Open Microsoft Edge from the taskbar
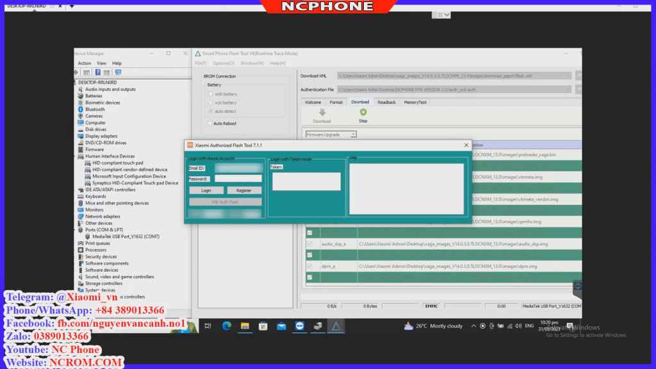Image resolution: width=656 pixels, height=369 pixels. [227, 326]
